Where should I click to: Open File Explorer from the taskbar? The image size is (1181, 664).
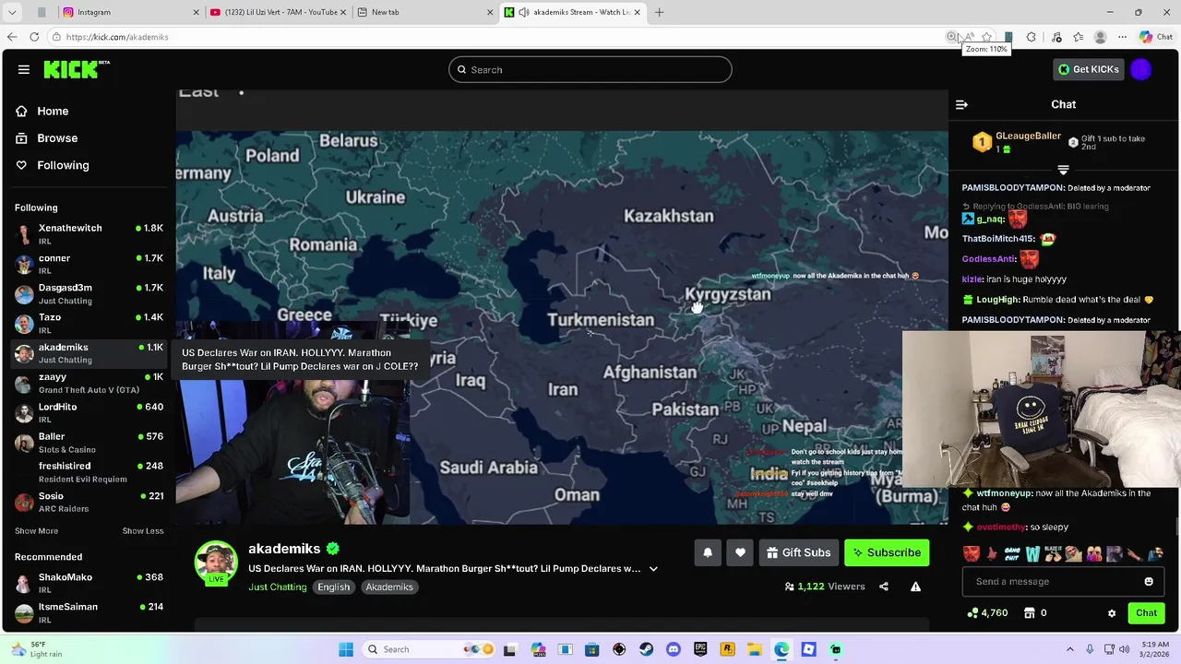click(754, 649)
